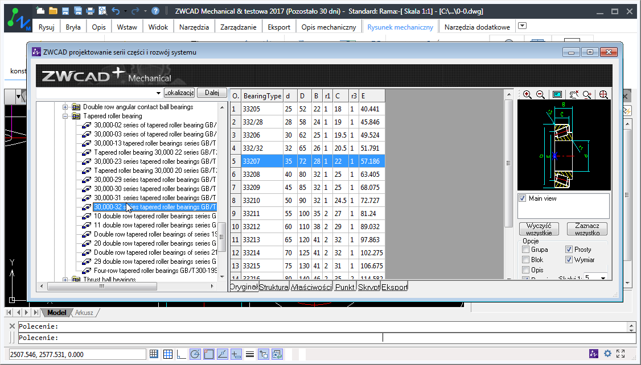Collapse the Tapered roller bearing tree node
Image resolution: width=641 pixels, height=365 pixels.
point(65,116)
